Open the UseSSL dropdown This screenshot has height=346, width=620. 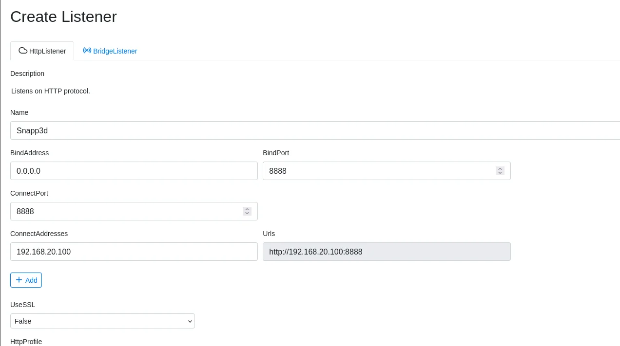click(102, 321)
